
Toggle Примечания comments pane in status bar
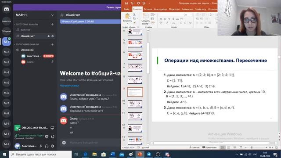coord(209,147)
